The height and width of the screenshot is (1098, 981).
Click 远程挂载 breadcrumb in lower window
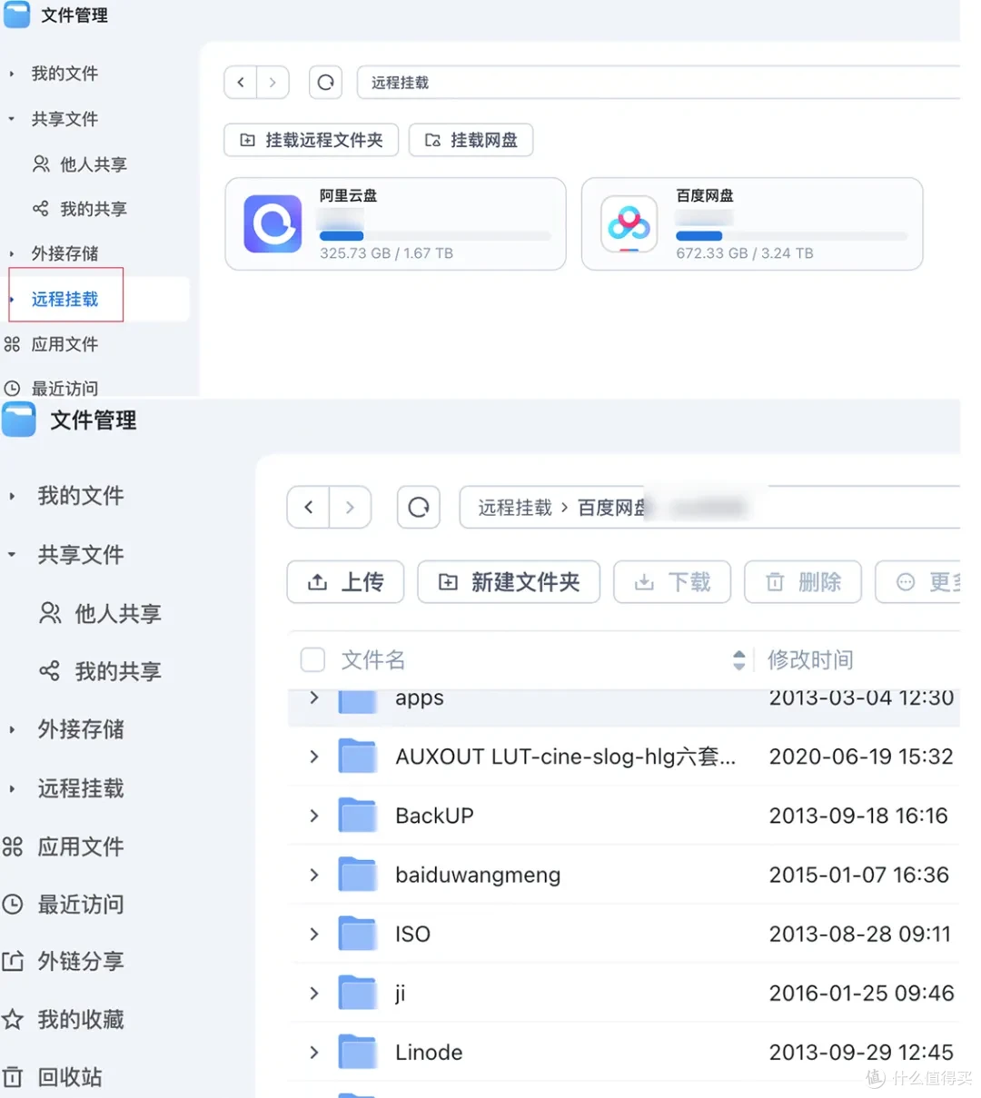click(x=515, y=508)
